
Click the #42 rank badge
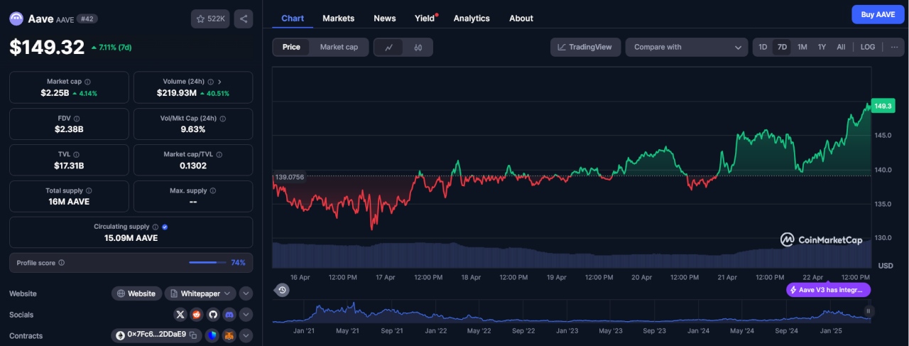click(87, 19)
